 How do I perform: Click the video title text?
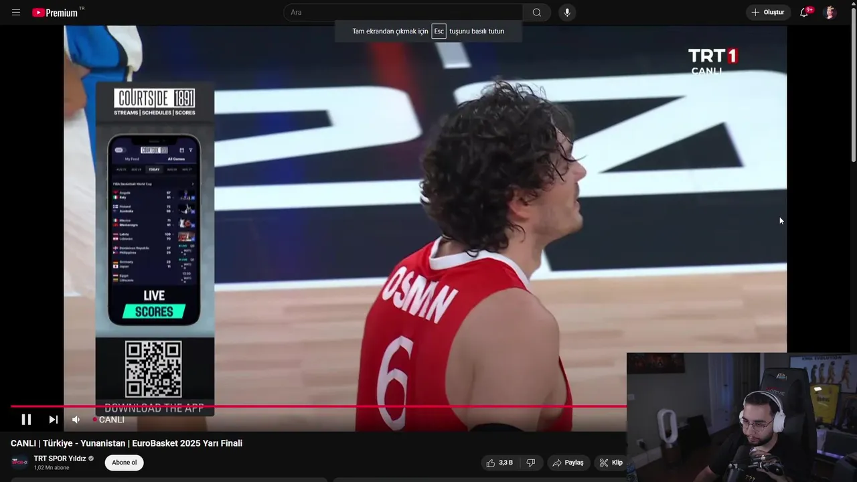127,443
